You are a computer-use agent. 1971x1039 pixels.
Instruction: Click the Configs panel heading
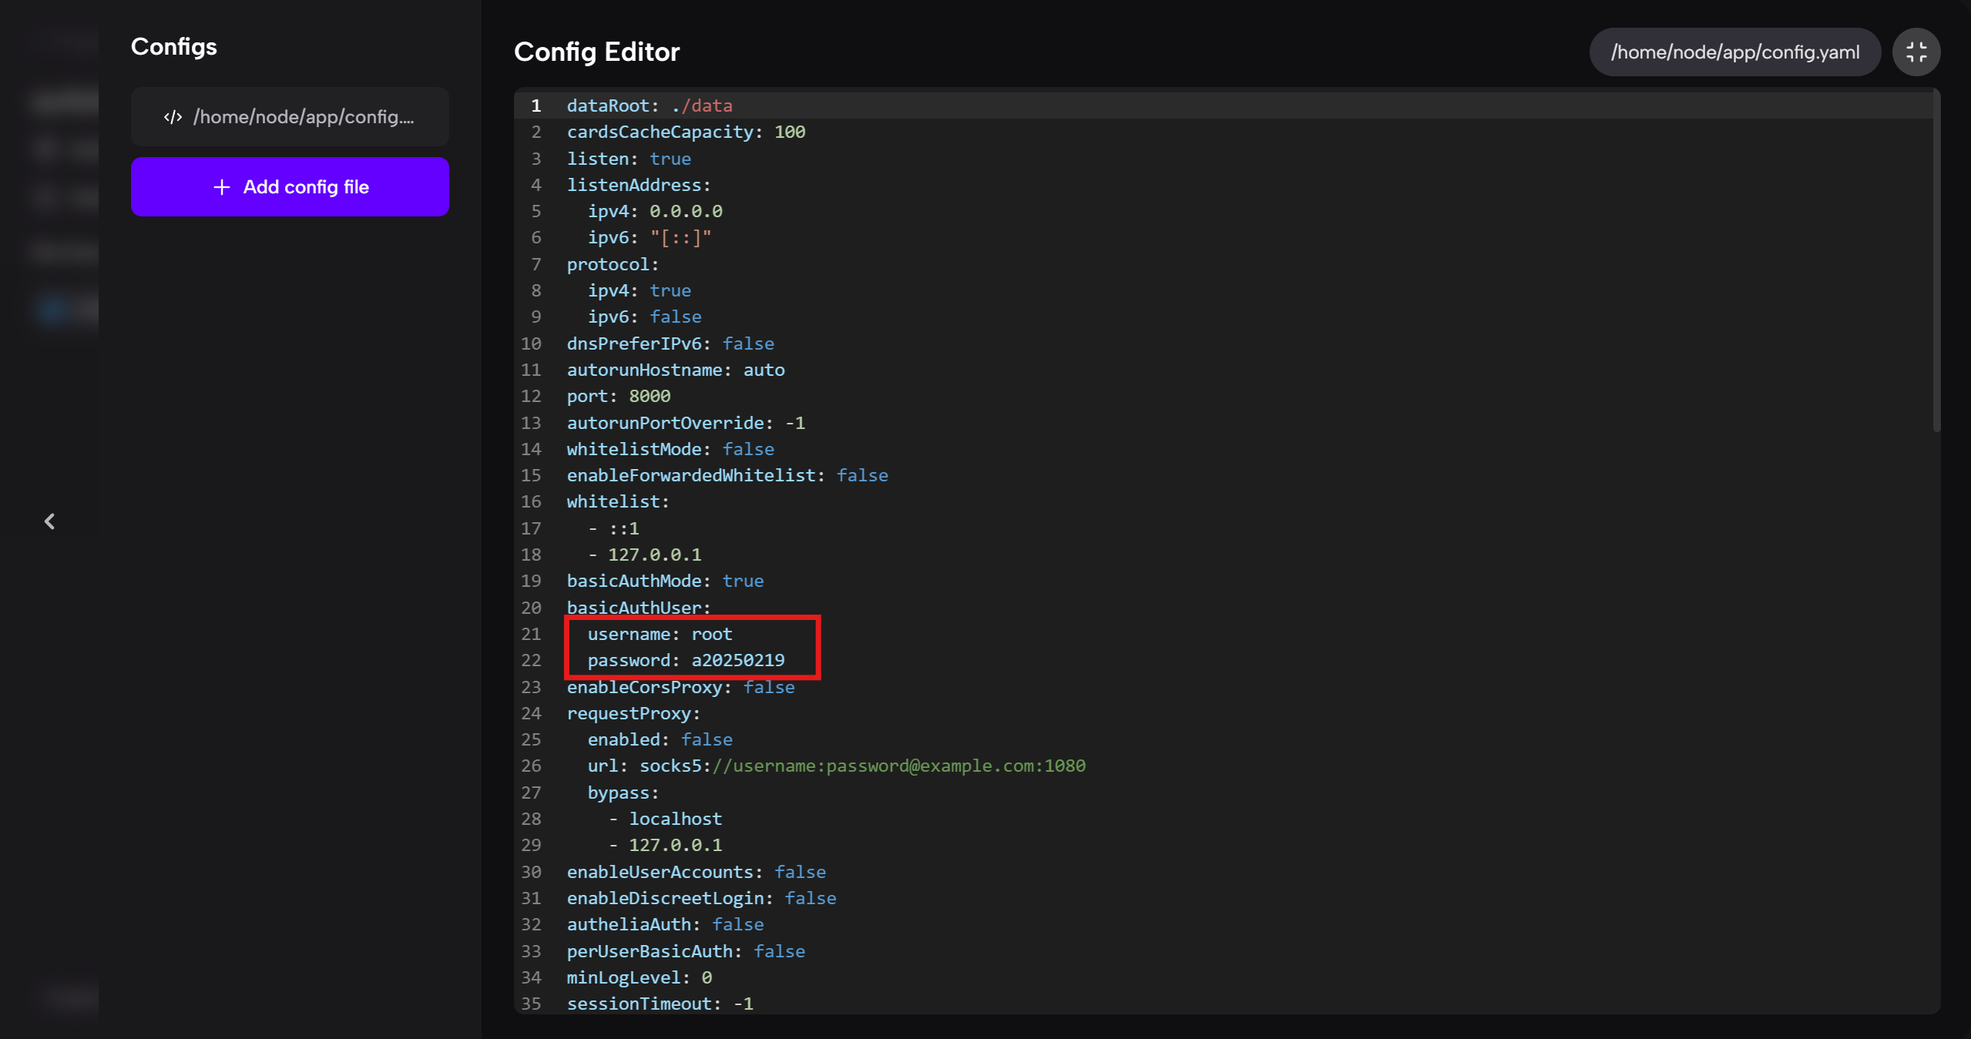(x=173, y=47)
